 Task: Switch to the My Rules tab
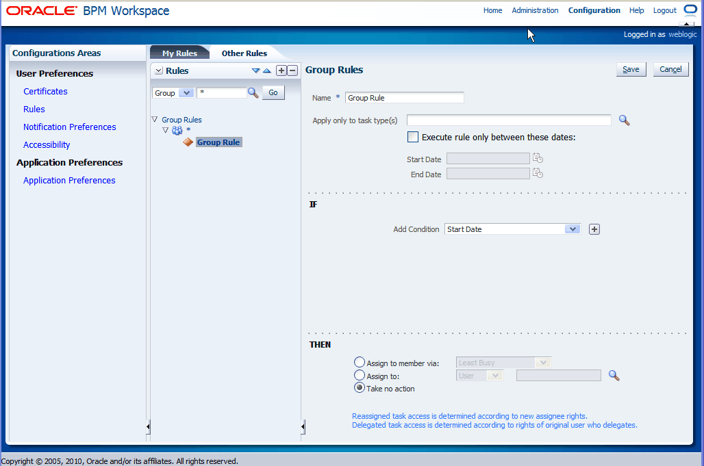[x=179, y=53]
